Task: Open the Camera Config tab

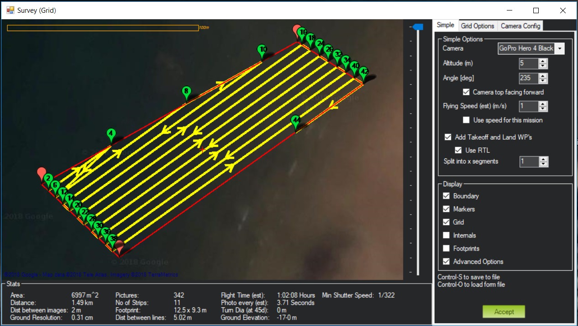Action: [520, 26]
